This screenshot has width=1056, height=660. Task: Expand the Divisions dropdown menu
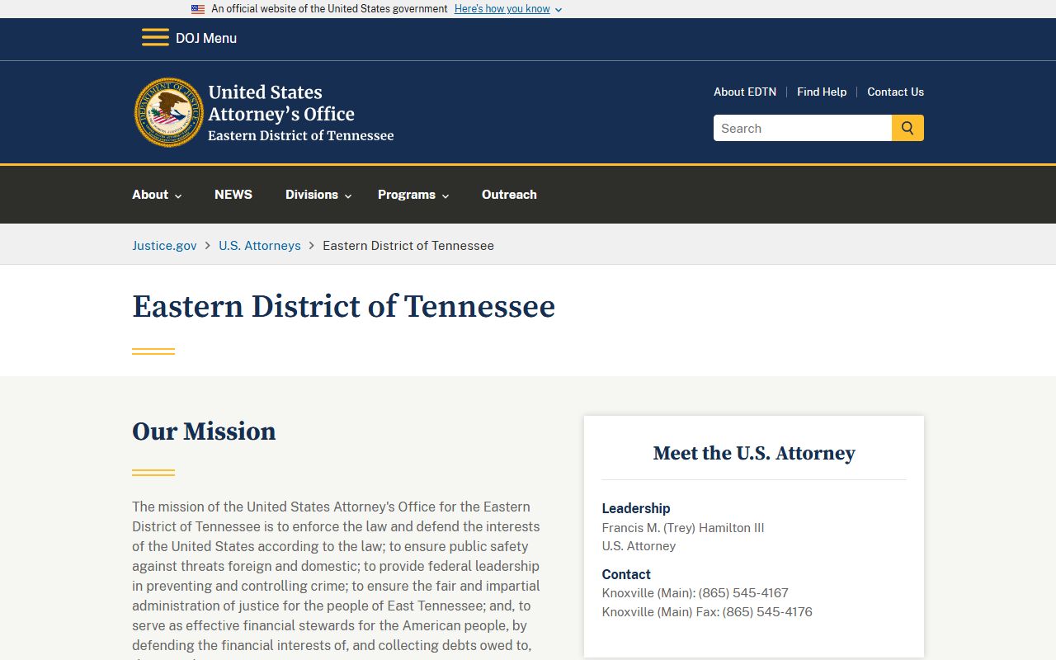[318, 195]
